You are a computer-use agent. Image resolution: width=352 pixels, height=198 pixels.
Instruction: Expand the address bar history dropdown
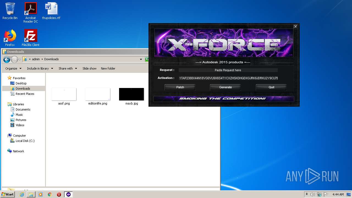click(141, 59)
